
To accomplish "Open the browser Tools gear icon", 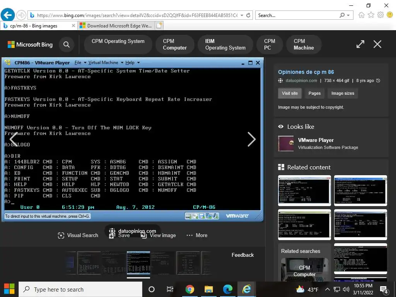I will (381, 15).
